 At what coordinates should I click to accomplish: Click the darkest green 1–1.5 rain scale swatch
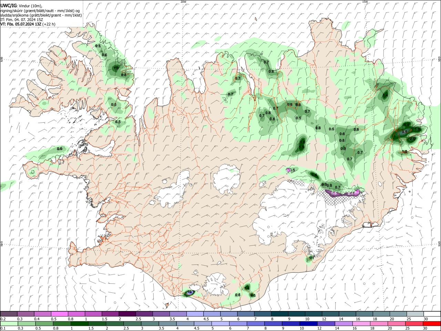coord(80,323)
